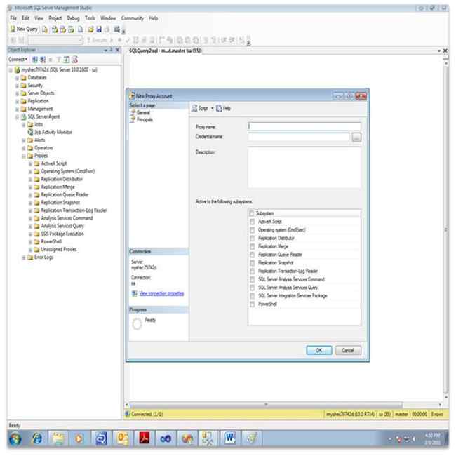Viewport: 456px width, 456px height.
Task: Click the Description text area
Action: (x=304, y=168)
